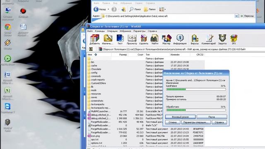Open Параметры menu in WinRAR
This screenshot has height=149, width=265.
(140, 31)
